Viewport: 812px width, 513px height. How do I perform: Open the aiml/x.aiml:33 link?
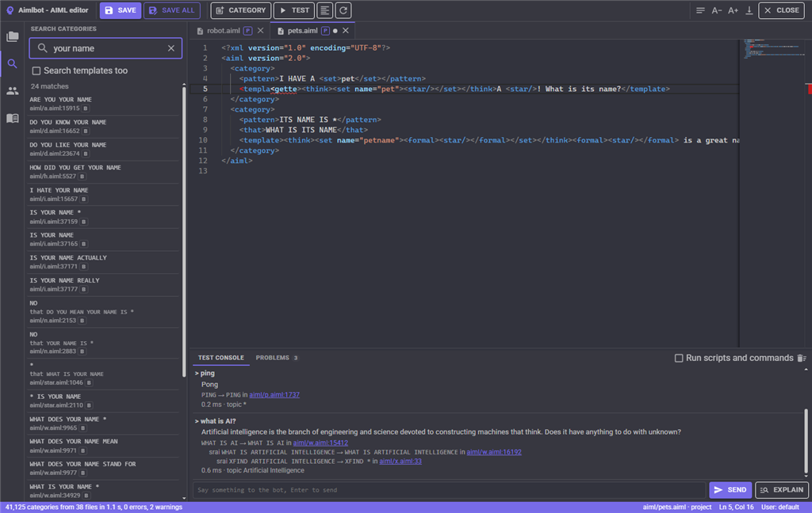(x=400, y=462)
